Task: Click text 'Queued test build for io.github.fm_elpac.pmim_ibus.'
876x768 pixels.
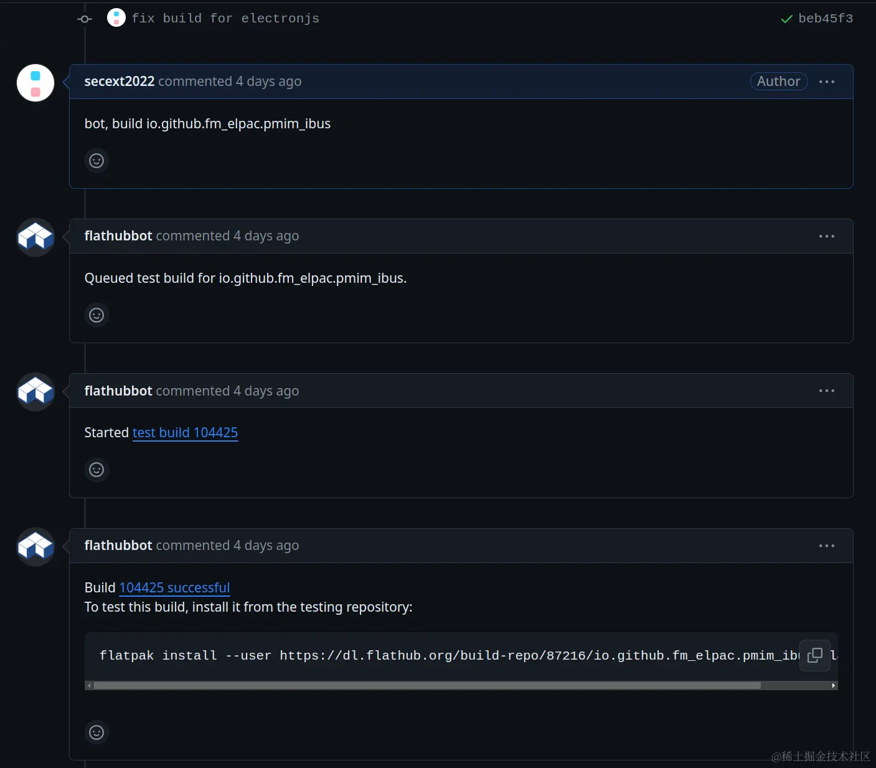Action: coord(245,278)
